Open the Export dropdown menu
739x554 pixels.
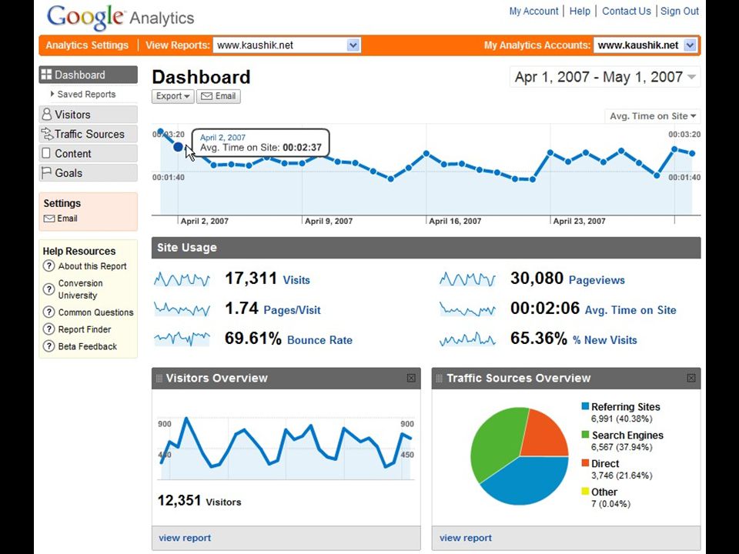click(173, 96)
